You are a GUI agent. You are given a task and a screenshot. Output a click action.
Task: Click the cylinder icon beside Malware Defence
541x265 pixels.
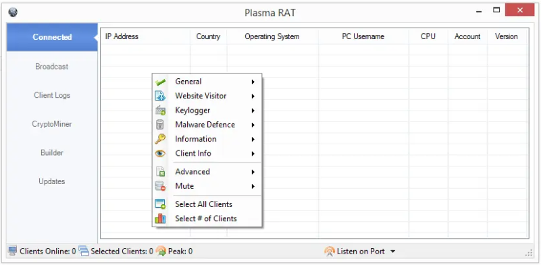160,125
